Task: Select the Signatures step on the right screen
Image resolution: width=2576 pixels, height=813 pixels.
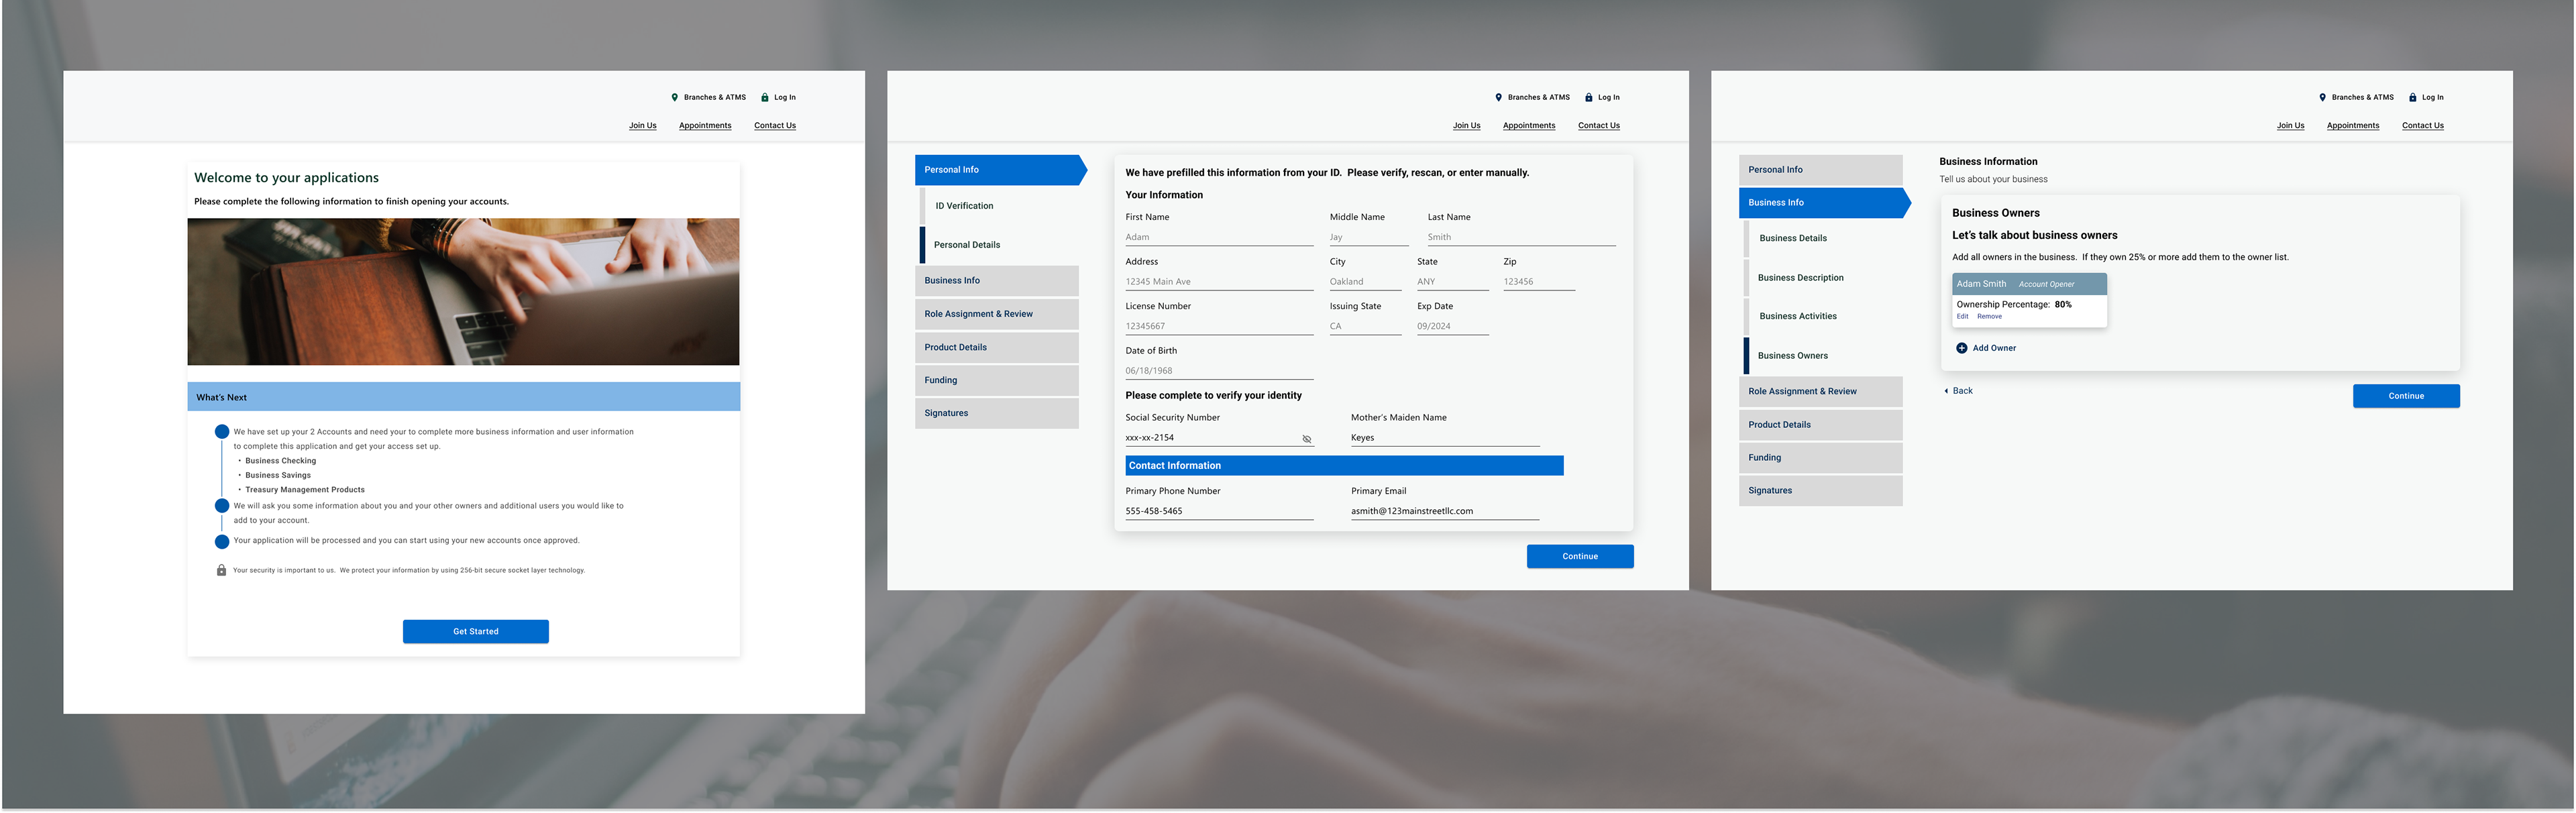Action: (x=1821, y=491)
